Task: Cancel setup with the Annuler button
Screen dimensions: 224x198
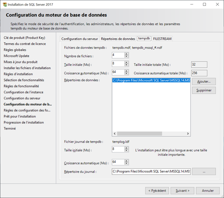Action: [x=208, y=191]
